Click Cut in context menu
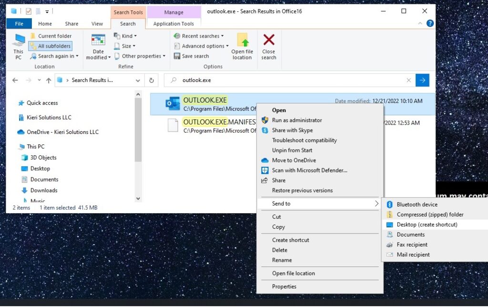488x308 pixels. [320, 217]
